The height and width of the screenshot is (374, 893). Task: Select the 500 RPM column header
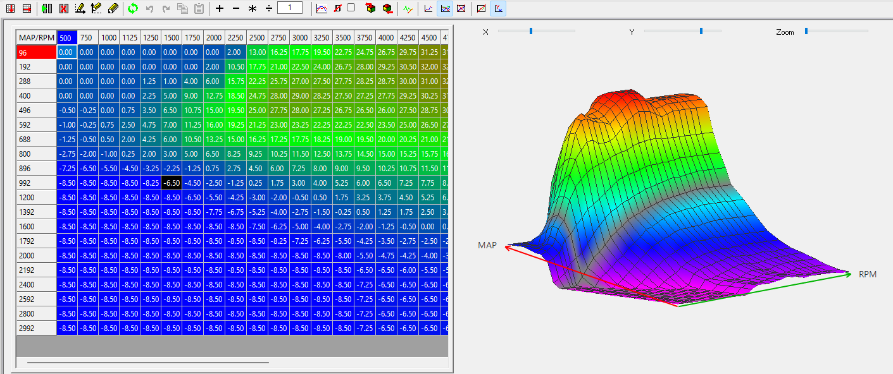tap(67, 38)
